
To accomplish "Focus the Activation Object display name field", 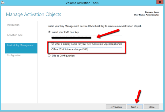I will [86, 49].
